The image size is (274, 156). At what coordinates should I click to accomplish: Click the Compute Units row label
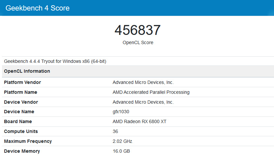tap(21, 131)
